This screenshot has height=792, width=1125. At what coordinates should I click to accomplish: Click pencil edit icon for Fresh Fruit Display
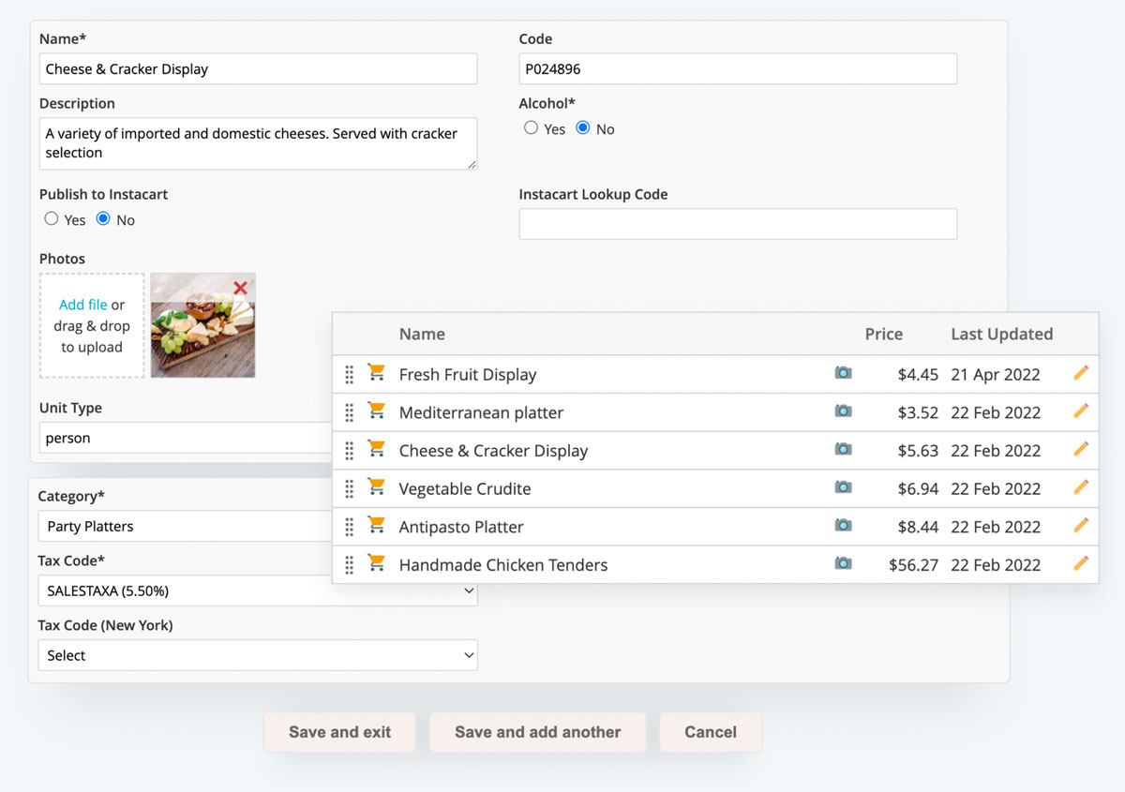(1081, 373)
